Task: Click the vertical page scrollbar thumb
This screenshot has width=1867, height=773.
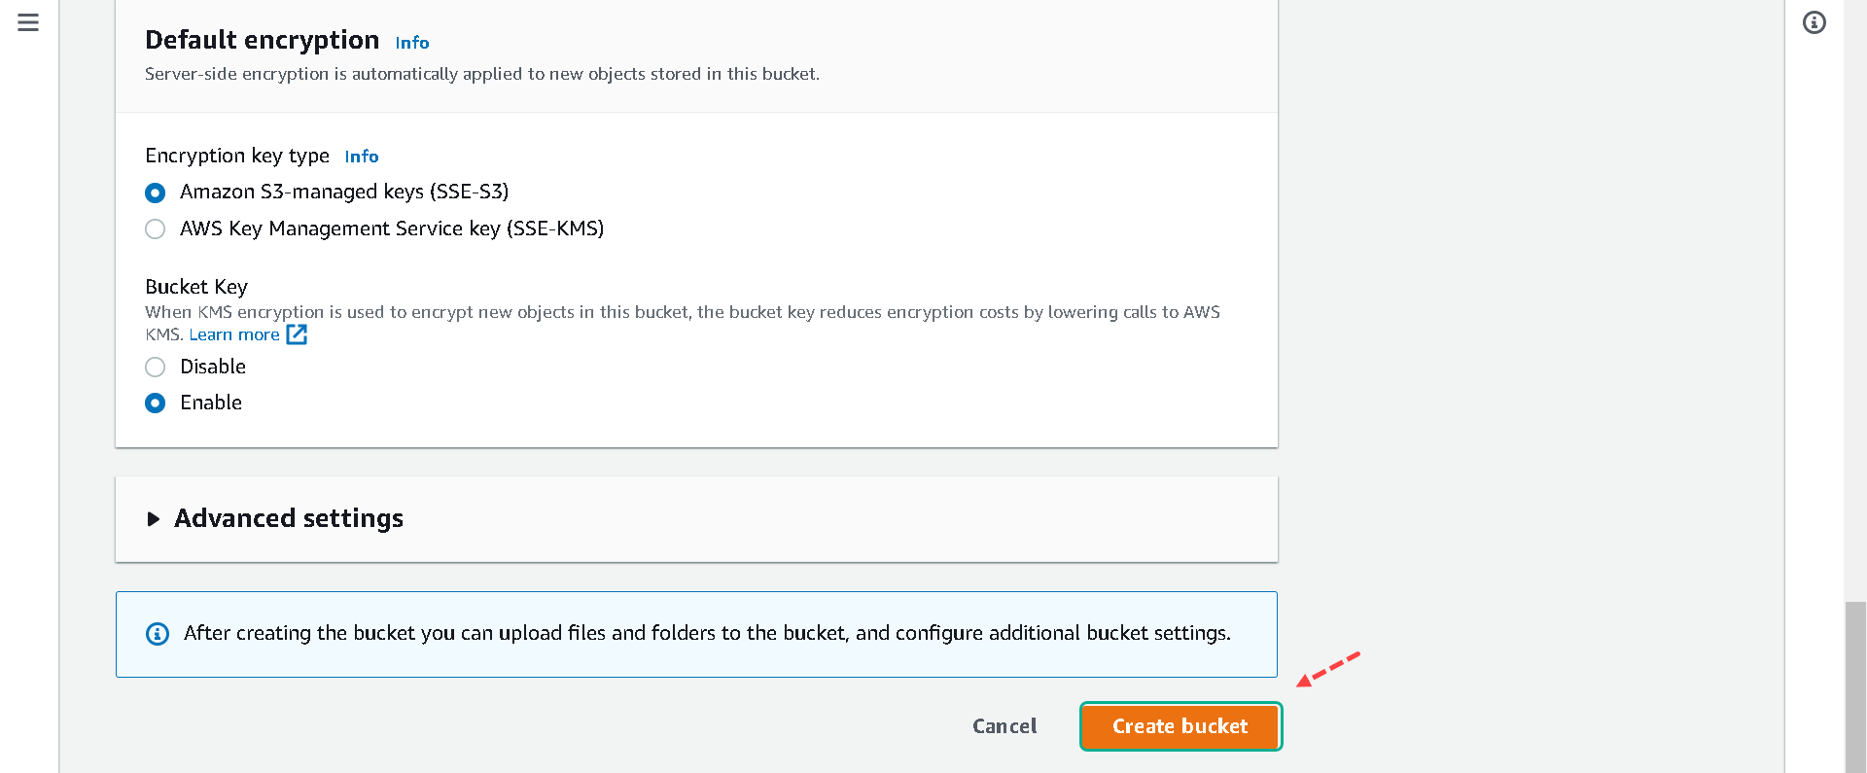Action: click(x=1855, y=687)
